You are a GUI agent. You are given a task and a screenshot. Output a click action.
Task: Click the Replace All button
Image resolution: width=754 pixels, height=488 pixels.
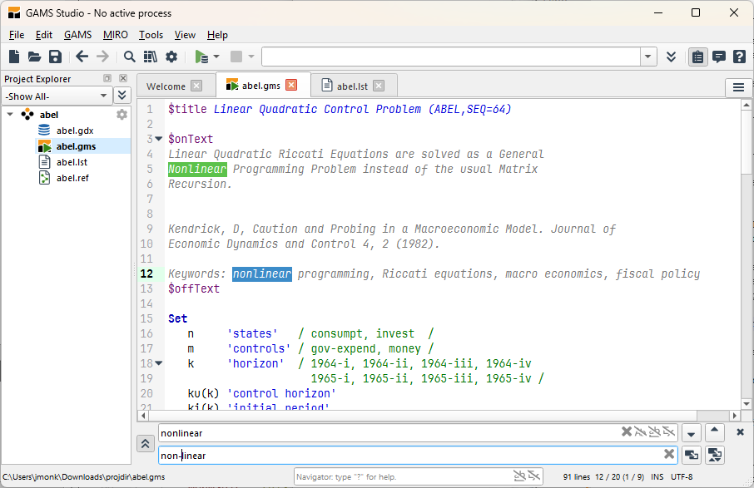(x=714, y=455)
